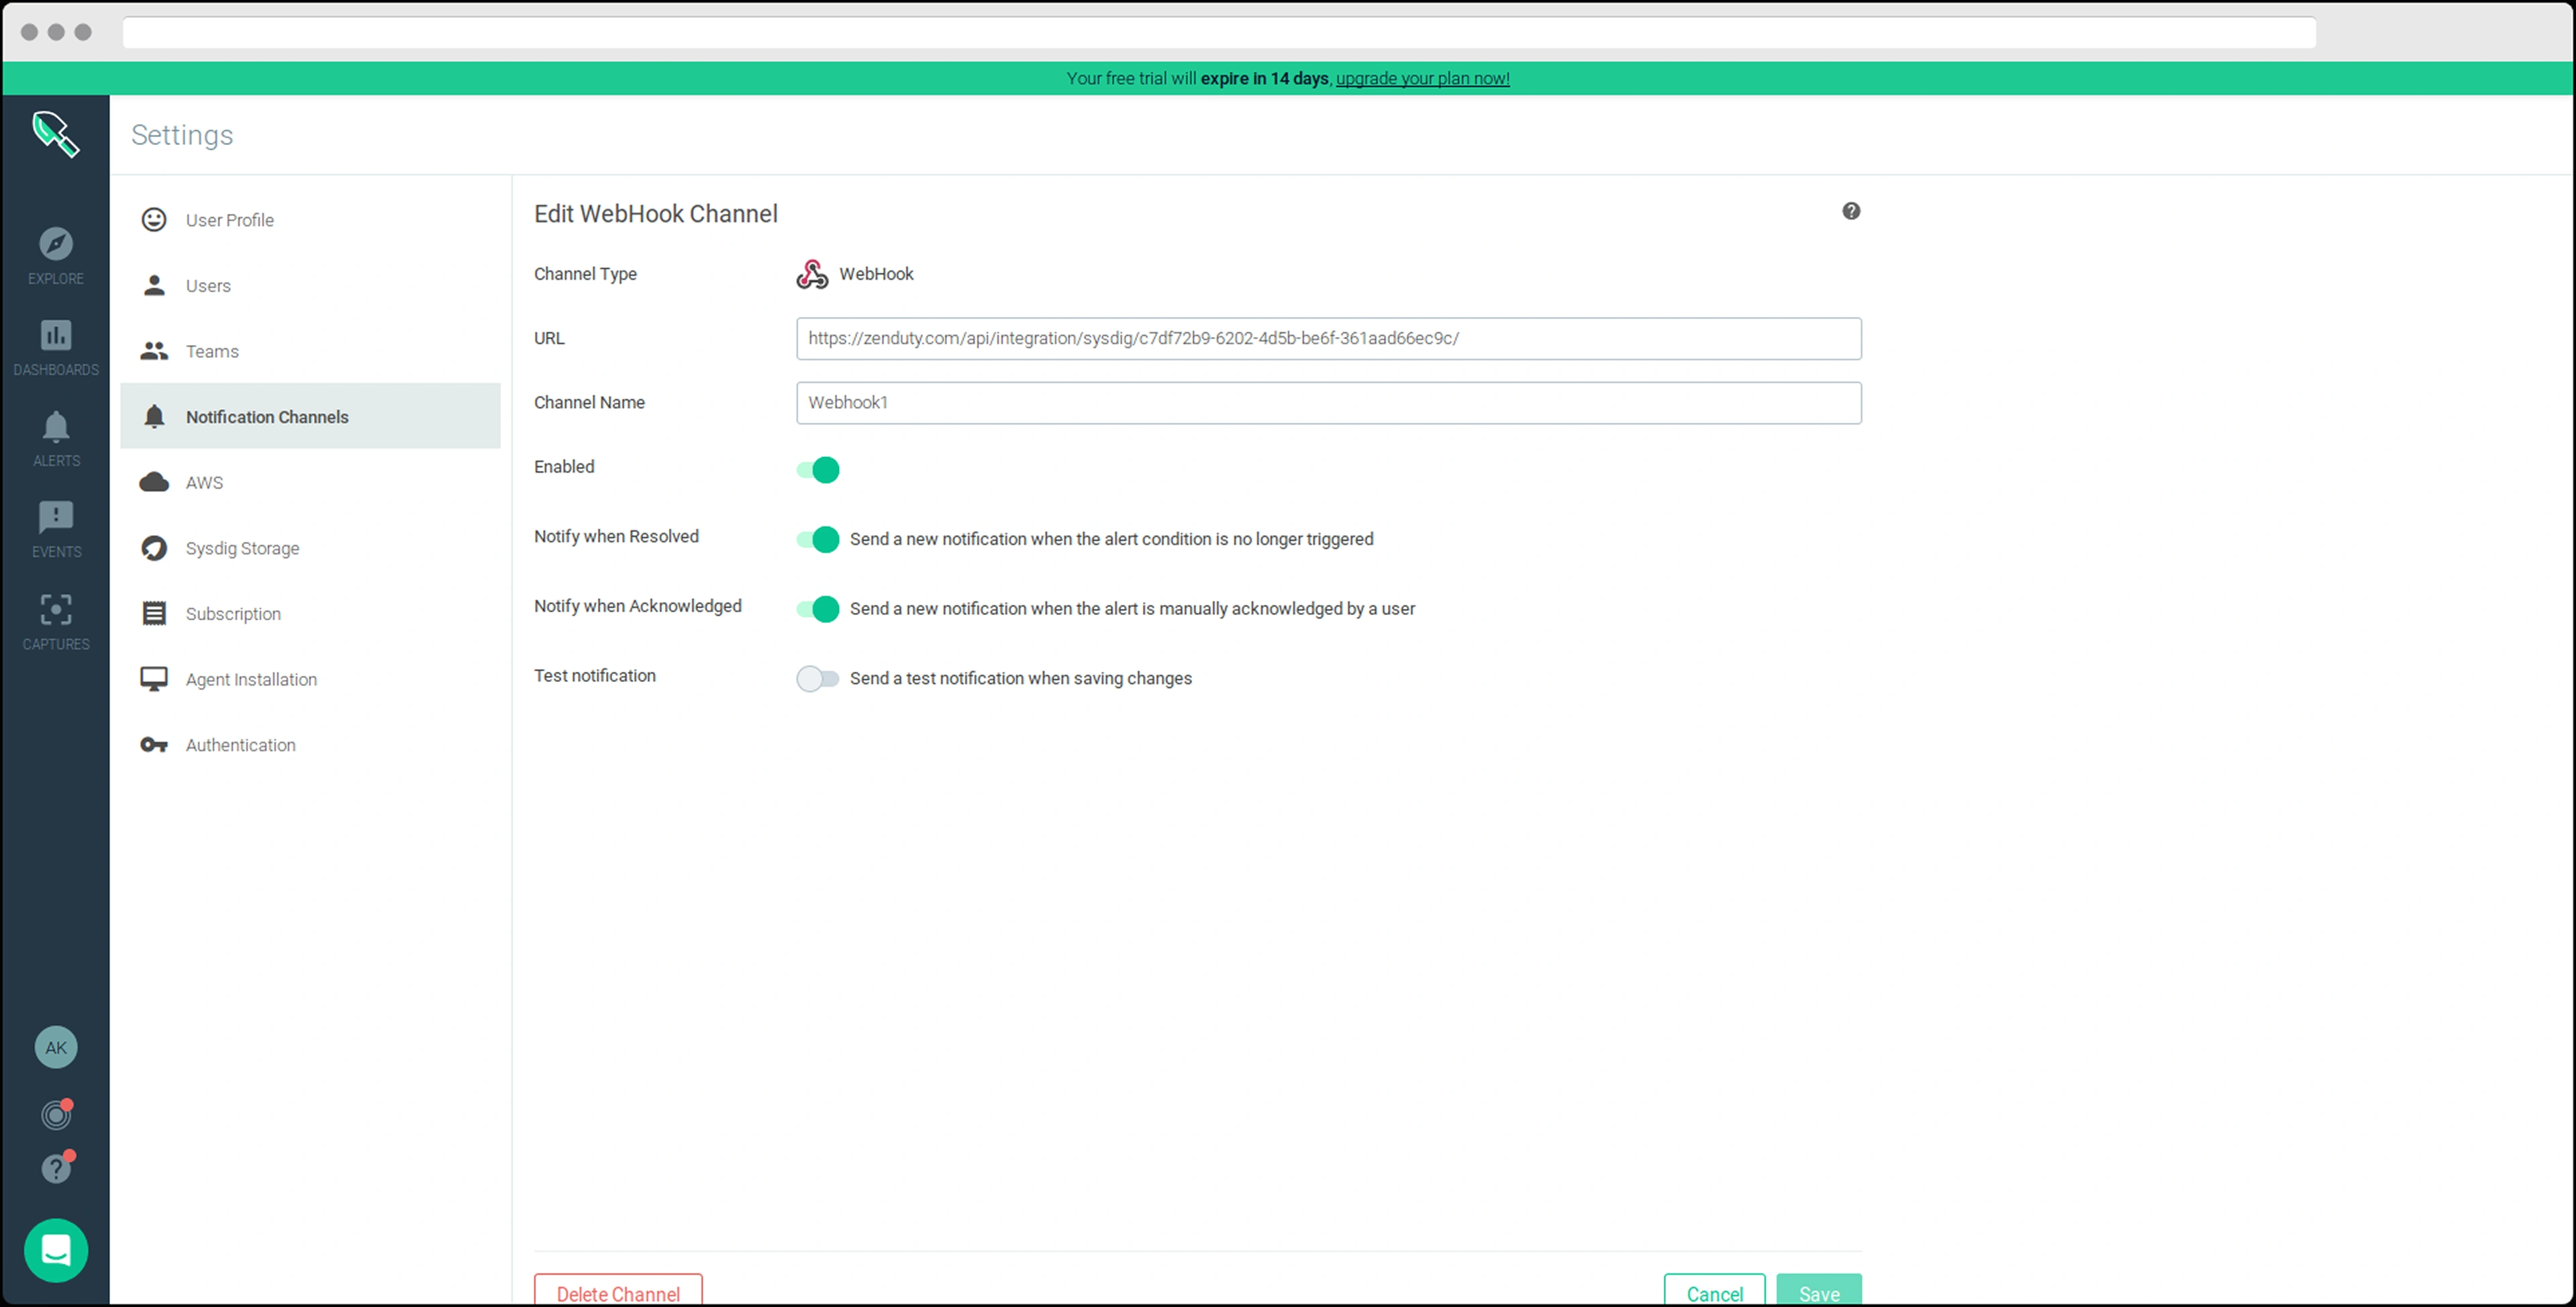
Task: Go to Dashboards in left sidebar
Action: click(56, 336)
